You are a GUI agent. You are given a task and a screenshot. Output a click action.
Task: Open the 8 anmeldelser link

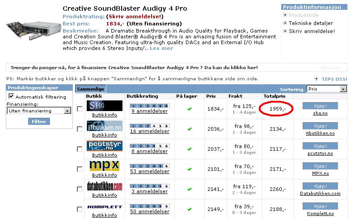click(x=149, y=151)
